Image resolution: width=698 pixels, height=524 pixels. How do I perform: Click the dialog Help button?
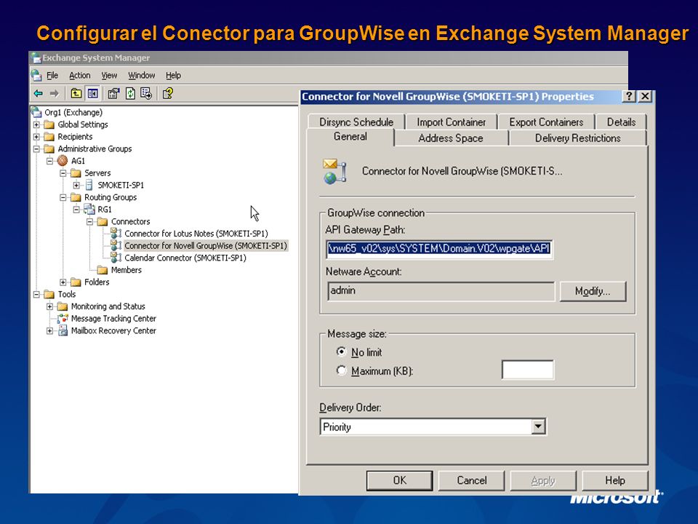pyautogui.click(x=615, y=480)
